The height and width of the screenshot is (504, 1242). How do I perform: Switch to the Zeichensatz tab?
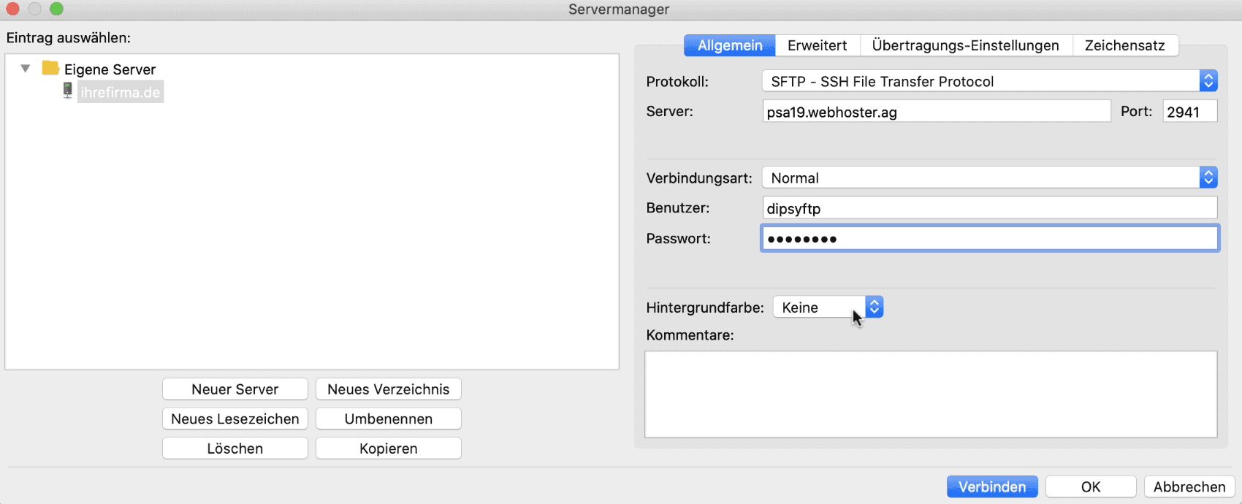[1125, 45]
